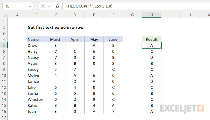Screen dimensions: 210x120
Task: Click the title 'Get first text value in a row'
Action: click(55, 27)
